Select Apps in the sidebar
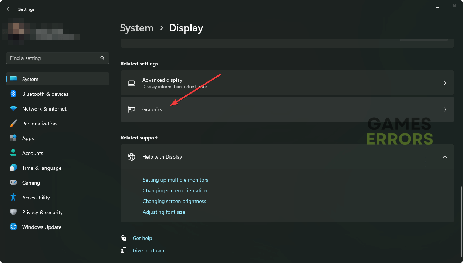The width and height of the screenshot is (463, 263). click(28, 138)
